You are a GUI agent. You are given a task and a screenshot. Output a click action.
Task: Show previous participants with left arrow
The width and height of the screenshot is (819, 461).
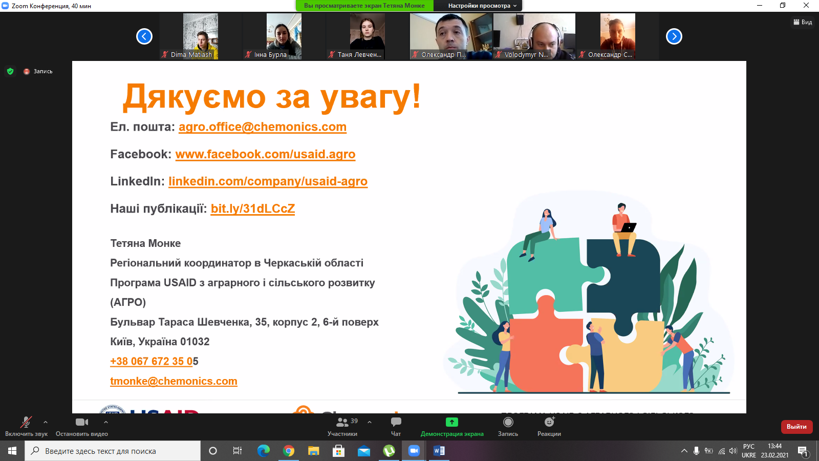(x=144, y=36)
